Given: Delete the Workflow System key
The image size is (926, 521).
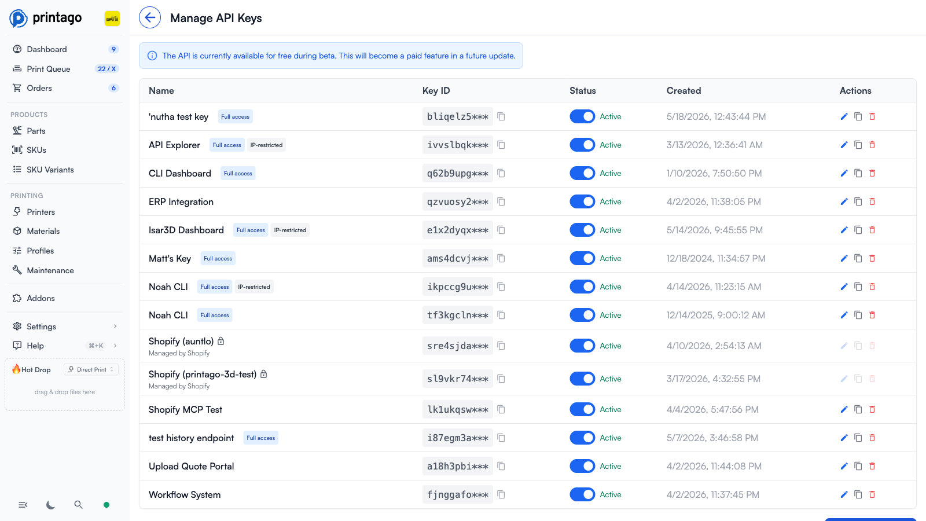Looking at the screenshot, I should (x=872, y=495).
